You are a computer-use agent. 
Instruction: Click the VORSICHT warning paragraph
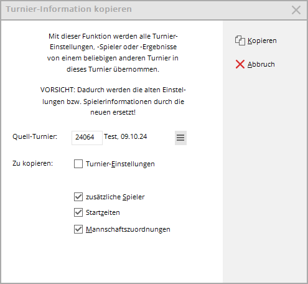113,101
